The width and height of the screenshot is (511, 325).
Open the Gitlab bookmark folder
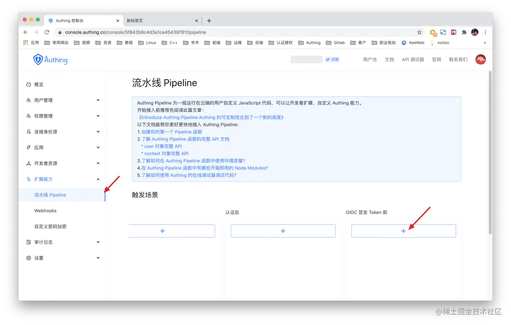(335, 43)
